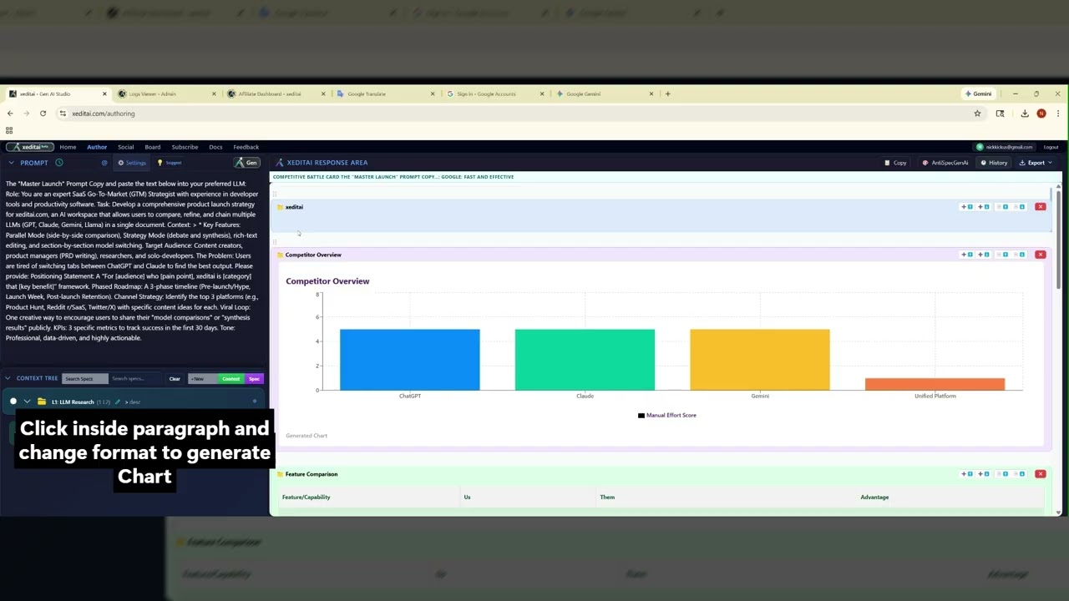
Task: Collapse the PROMPT panel chevron
Action: [x=11, y=163]
